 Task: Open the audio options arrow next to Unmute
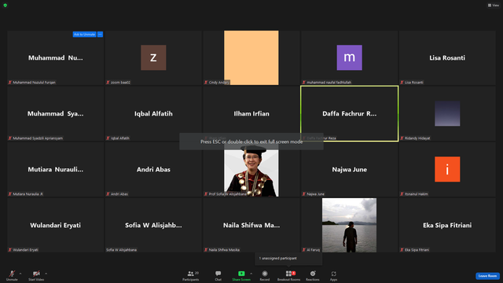pyautogui.click(x=20, y=274)
